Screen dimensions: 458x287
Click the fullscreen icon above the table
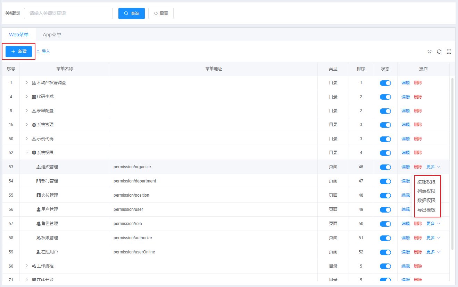tap(449, 52)
